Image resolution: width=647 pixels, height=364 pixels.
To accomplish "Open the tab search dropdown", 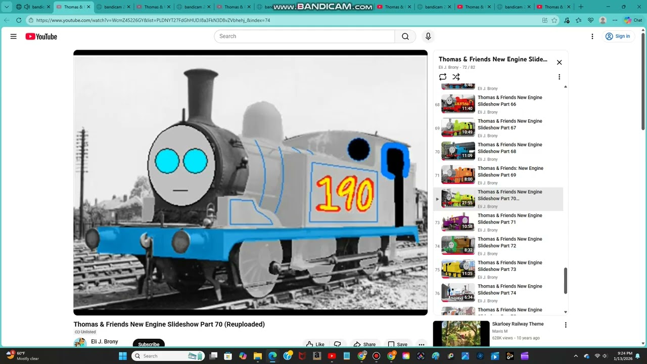I will [x=7, y=7].
